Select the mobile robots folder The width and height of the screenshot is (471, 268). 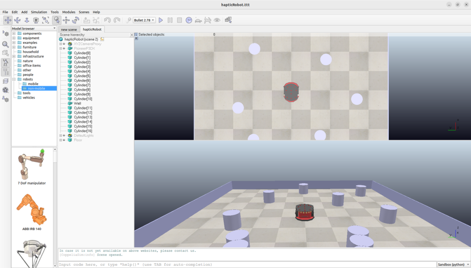(x=33, y=84)
